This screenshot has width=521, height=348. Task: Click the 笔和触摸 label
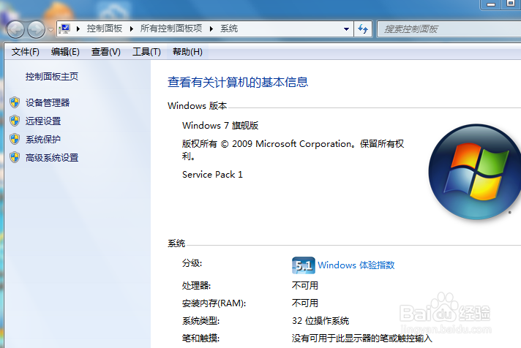point(200,338)
